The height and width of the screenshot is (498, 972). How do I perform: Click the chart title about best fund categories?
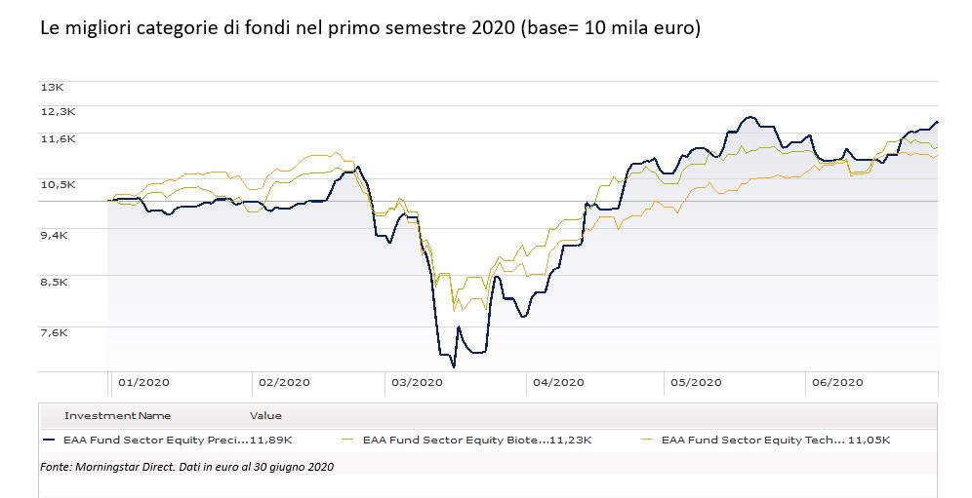click(x=370, y=28)
